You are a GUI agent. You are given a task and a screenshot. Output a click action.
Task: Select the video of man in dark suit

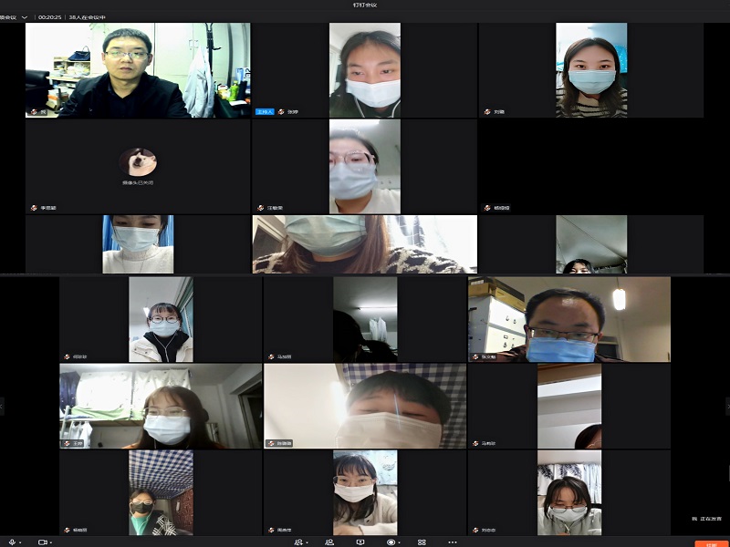pyautogui.click(x=137, y=70)
